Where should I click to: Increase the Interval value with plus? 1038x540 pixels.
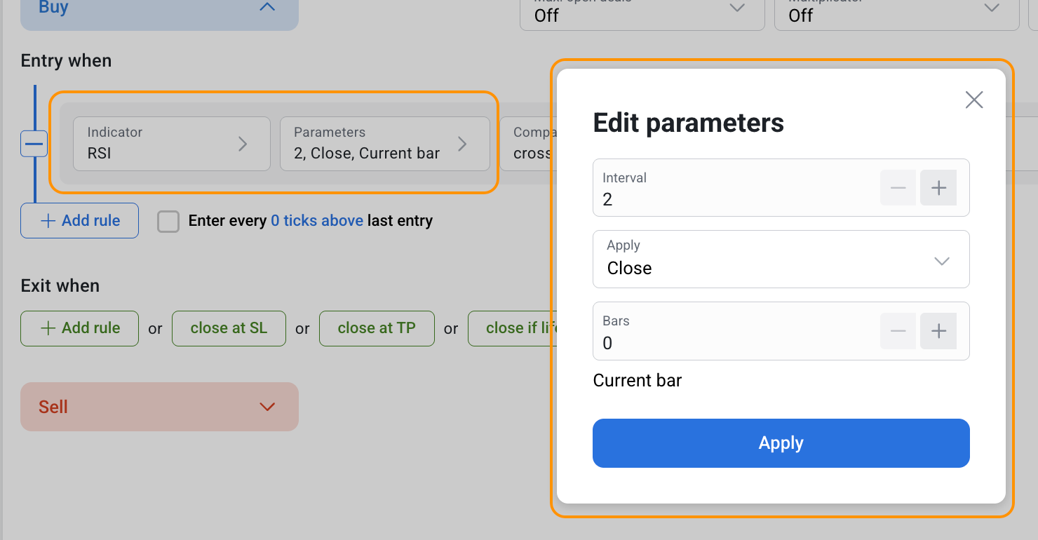[x=938, y=188]
